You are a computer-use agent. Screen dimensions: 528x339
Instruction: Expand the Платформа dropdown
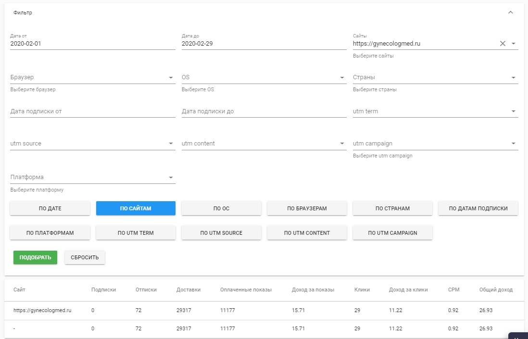pyautogui.click(x=171, y=178)
